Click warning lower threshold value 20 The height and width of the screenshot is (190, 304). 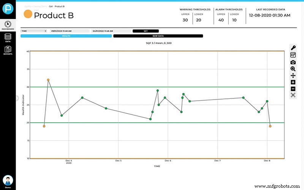(x=198, y=20)
